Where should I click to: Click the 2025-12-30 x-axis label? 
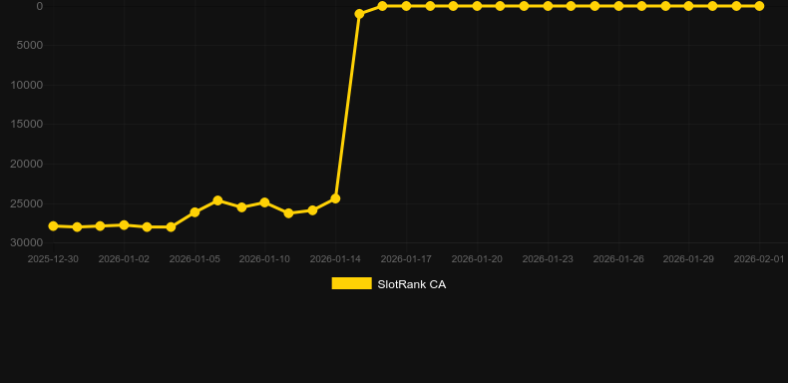(53, 259)
